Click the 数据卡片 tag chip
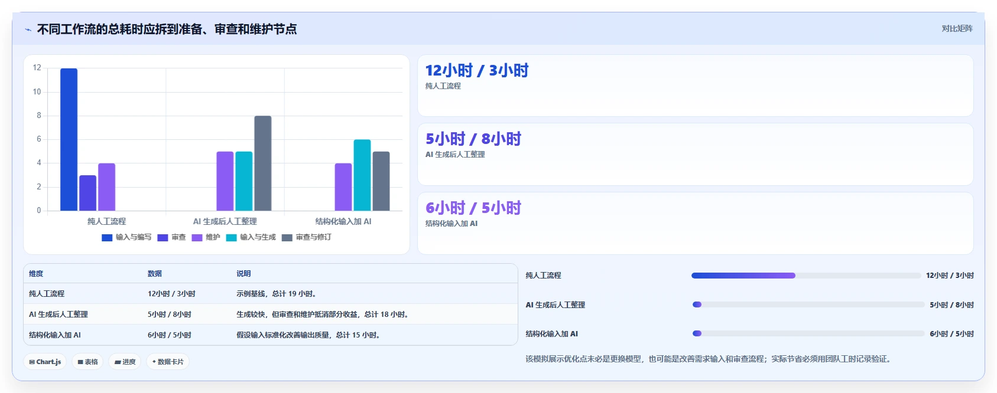This screenshot has height=393, width=997. [x=168, y=362]
